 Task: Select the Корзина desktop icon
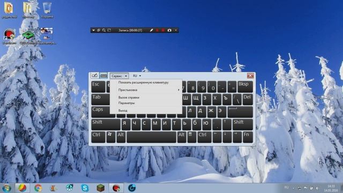point(47,10)
